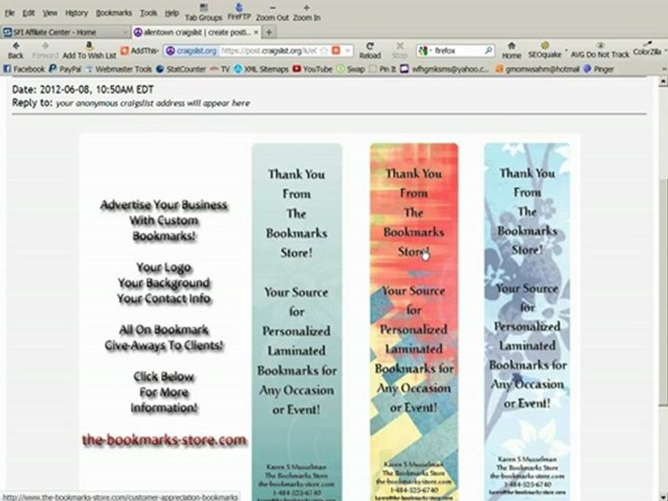This screenshot has height=501, width=668.
Task: Open the XML Sitemaps bookmark
Action: tap(261, 69)
